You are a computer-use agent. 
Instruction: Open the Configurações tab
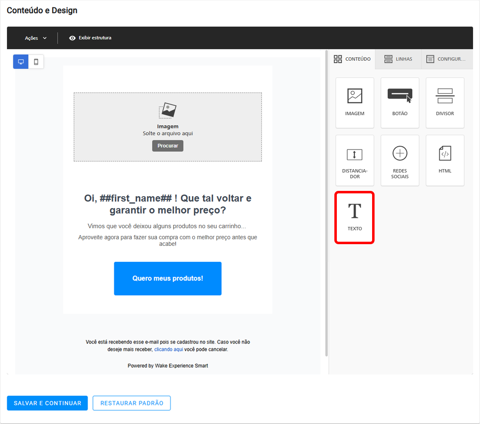point(447,59)
